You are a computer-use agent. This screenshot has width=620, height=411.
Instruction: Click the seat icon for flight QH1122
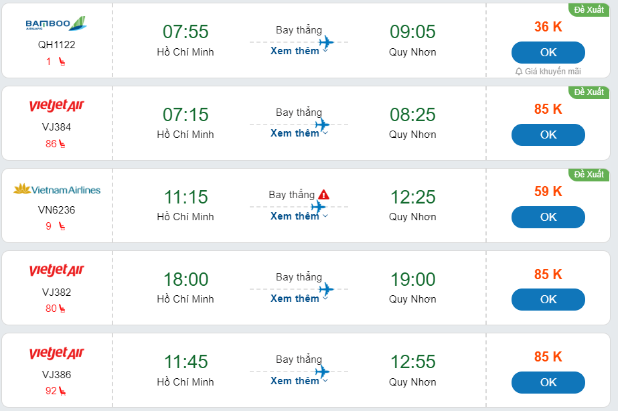[x=62, y=62]
